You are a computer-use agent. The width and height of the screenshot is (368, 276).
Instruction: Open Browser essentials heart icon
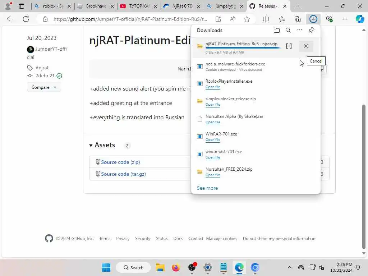(x=329, y=19)
